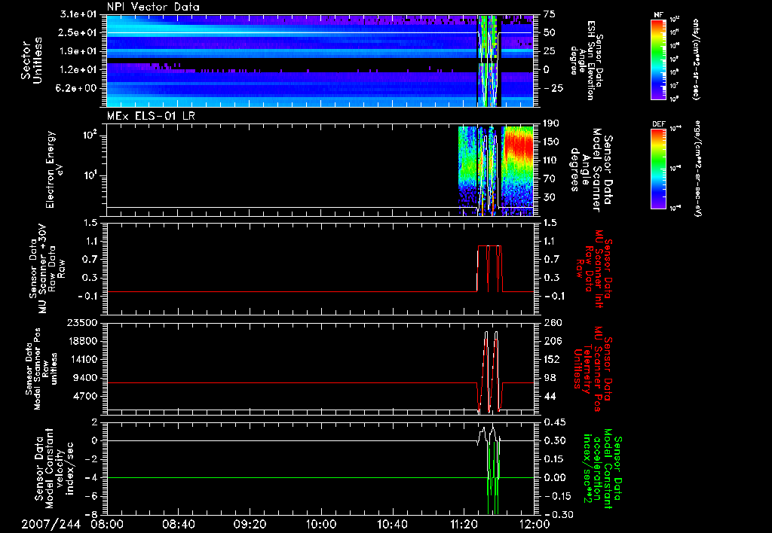Click the 260 telemetry tick label
772x533 pixels.
click(x=553, y=323)
